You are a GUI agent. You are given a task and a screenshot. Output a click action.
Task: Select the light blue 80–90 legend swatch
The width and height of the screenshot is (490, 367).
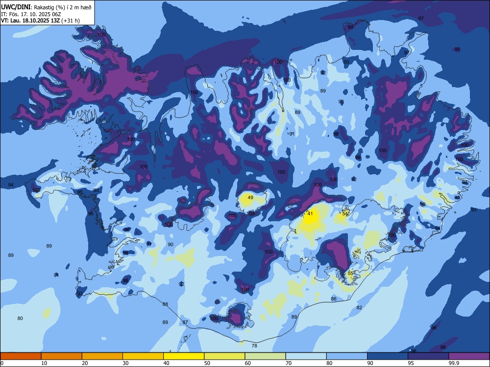click(x=347, y=356)
